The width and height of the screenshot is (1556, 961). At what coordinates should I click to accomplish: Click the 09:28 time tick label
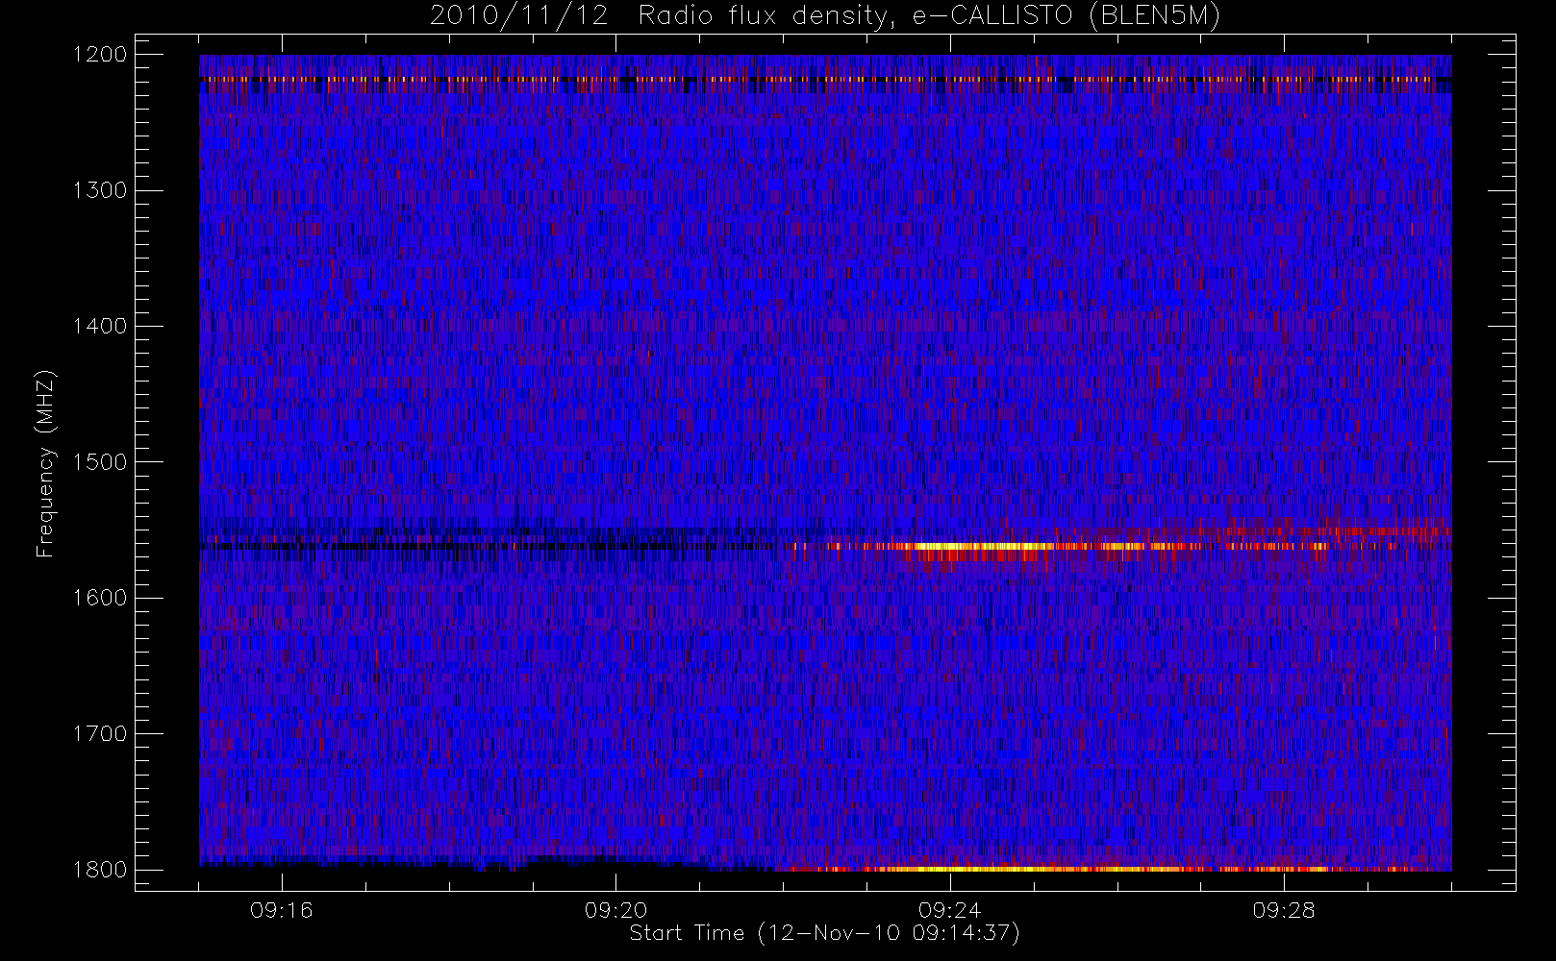coord(1283,910)
